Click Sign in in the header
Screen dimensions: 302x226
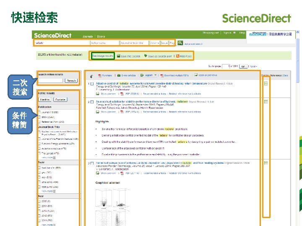point(227,33)
